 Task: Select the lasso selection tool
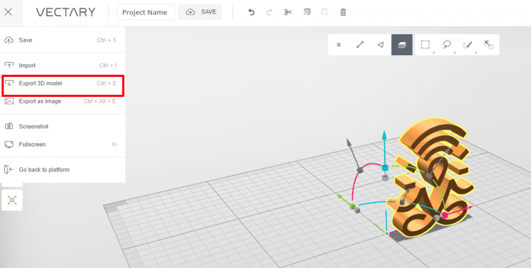coord(447,44)
